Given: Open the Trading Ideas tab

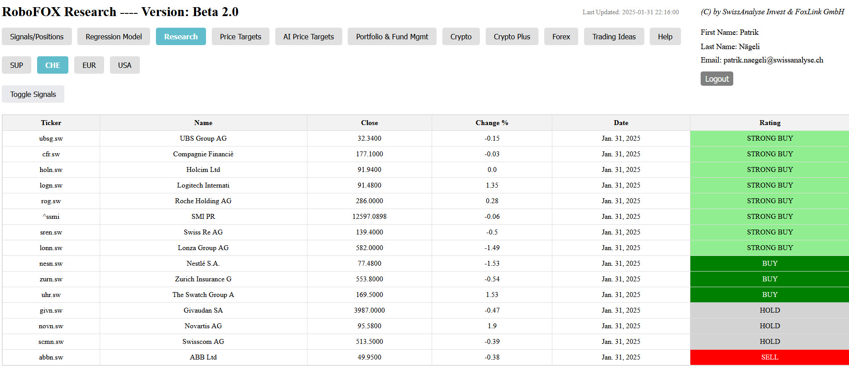Looking at the screenshot, I should click(614, 37).
